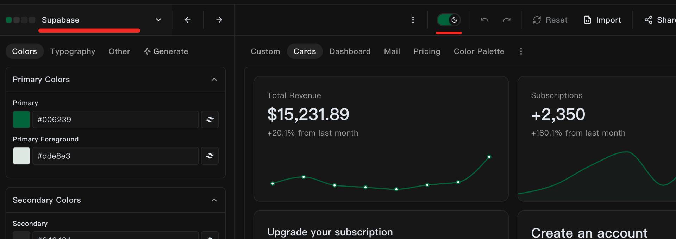Switch to the Dashboard preview tab
This screenshot has width=676, height=239.
click(350, 51)
